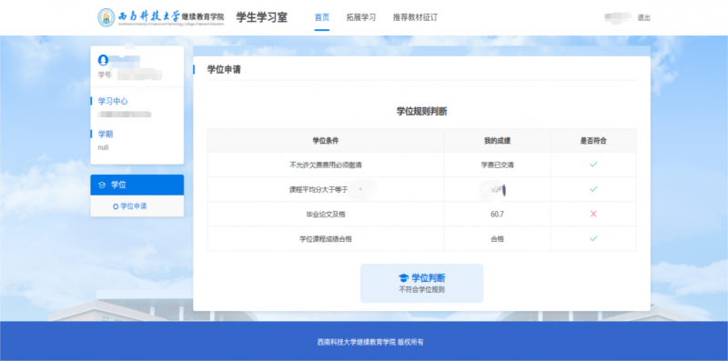
Task: Click the 学费已交清 cell
Action: (497, 165)
